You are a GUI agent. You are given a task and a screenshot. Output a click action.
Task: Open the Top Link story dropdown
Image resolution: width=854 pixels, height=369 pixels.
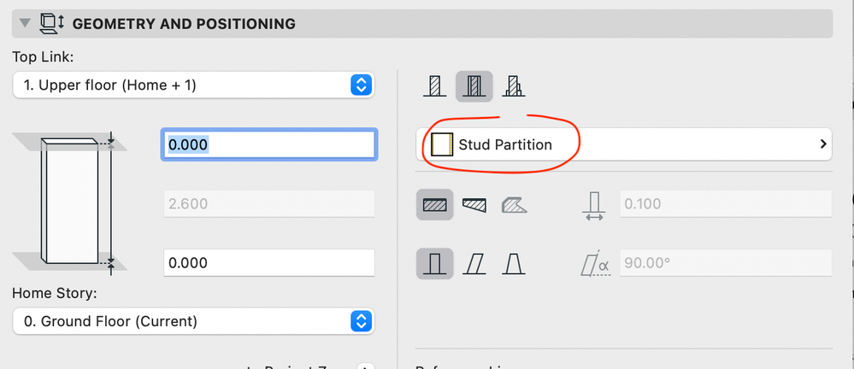coord(194,85)
